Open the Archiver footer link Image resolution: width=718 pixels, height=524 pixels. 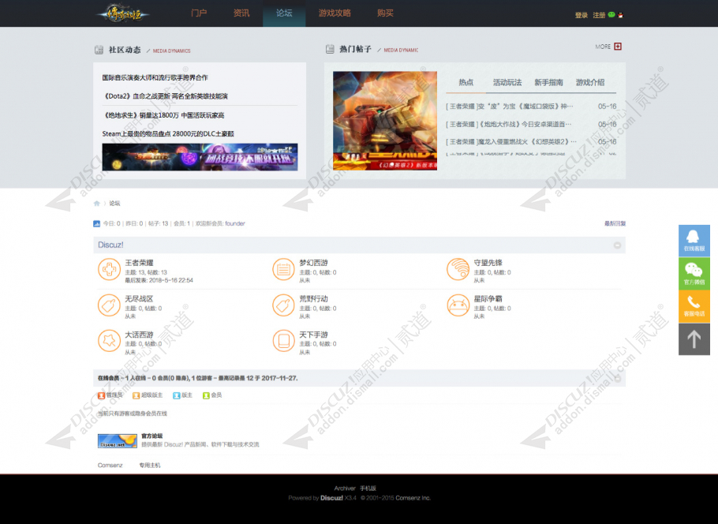coord(345,488)
